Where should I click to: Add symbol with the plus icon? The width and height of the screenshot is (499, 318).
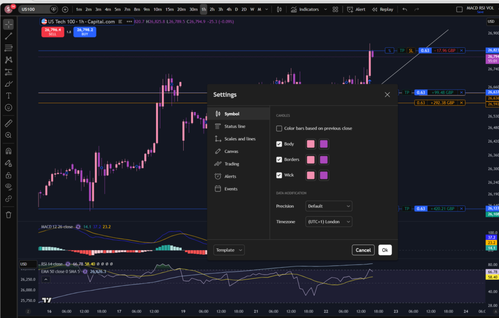pos(65,9)
